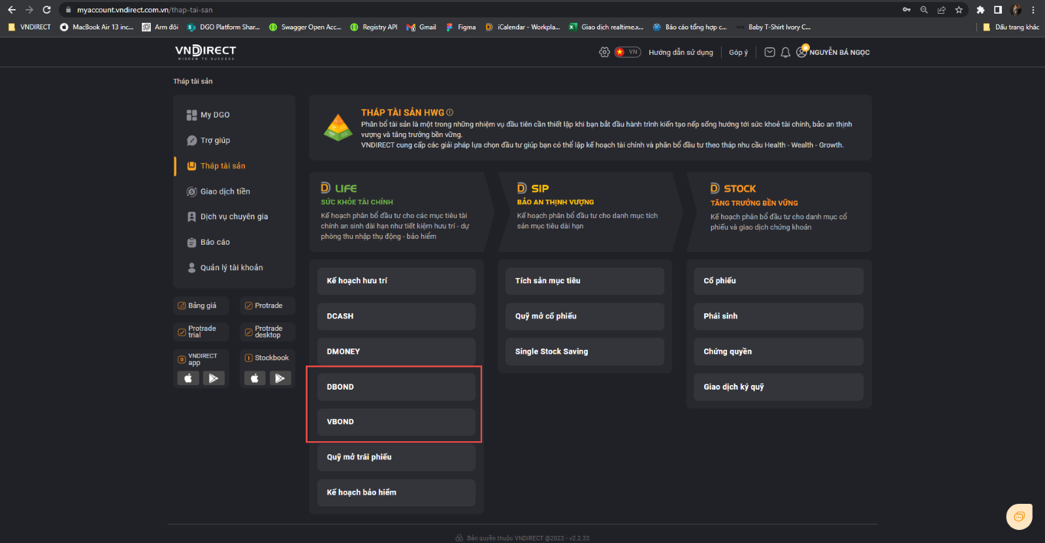Open the Registry API bookmark
The width and height of the screenshot is (1045, 543).
[x=374, y=27]
